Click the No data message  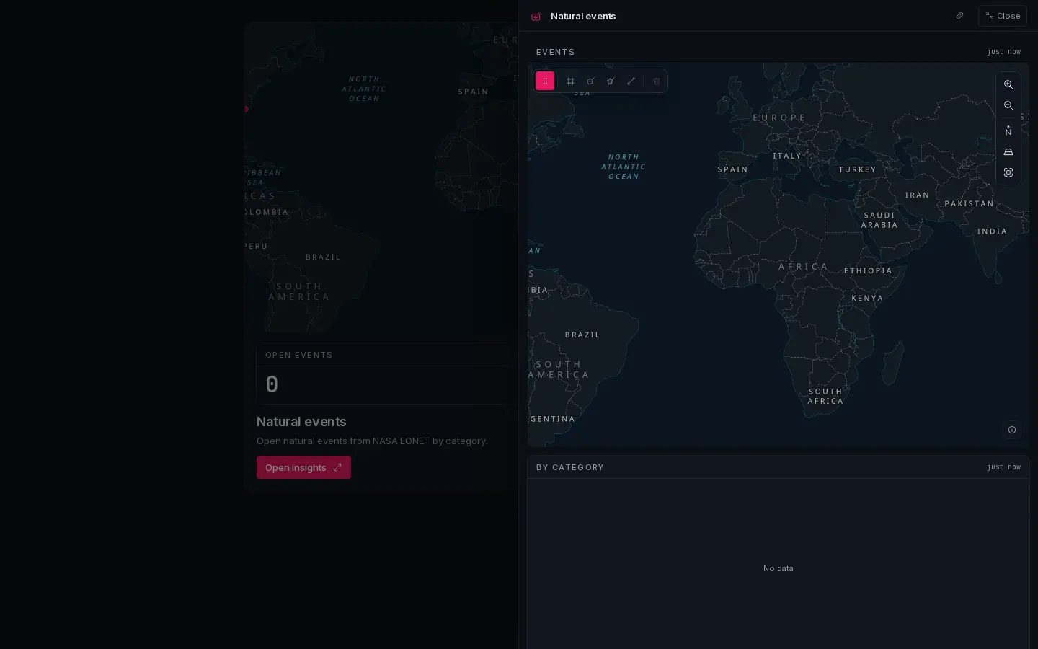tap(778, 568)
